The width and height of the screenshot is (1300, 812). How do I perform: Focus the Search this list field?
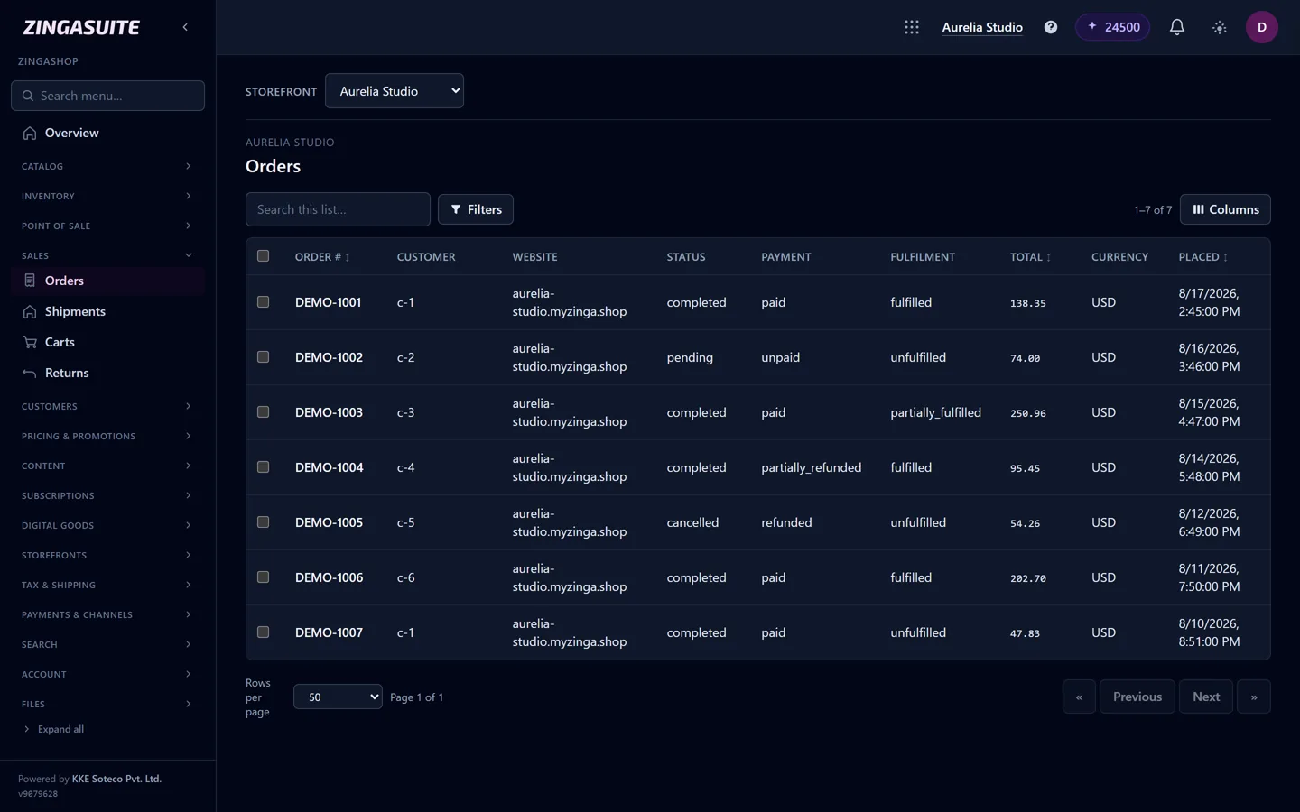coord(338,209)
